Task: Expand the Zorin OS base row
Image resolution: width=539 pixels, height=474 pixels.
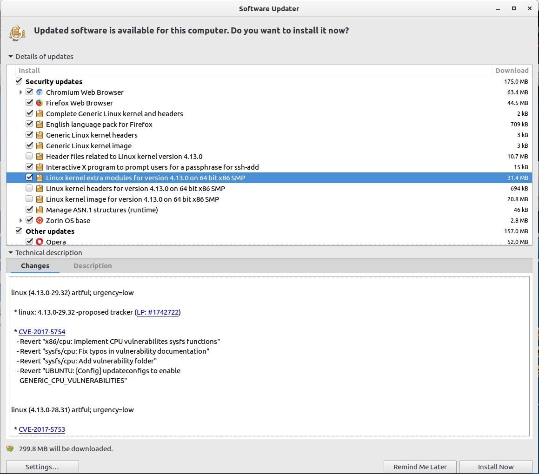Action: coord(20,221)
